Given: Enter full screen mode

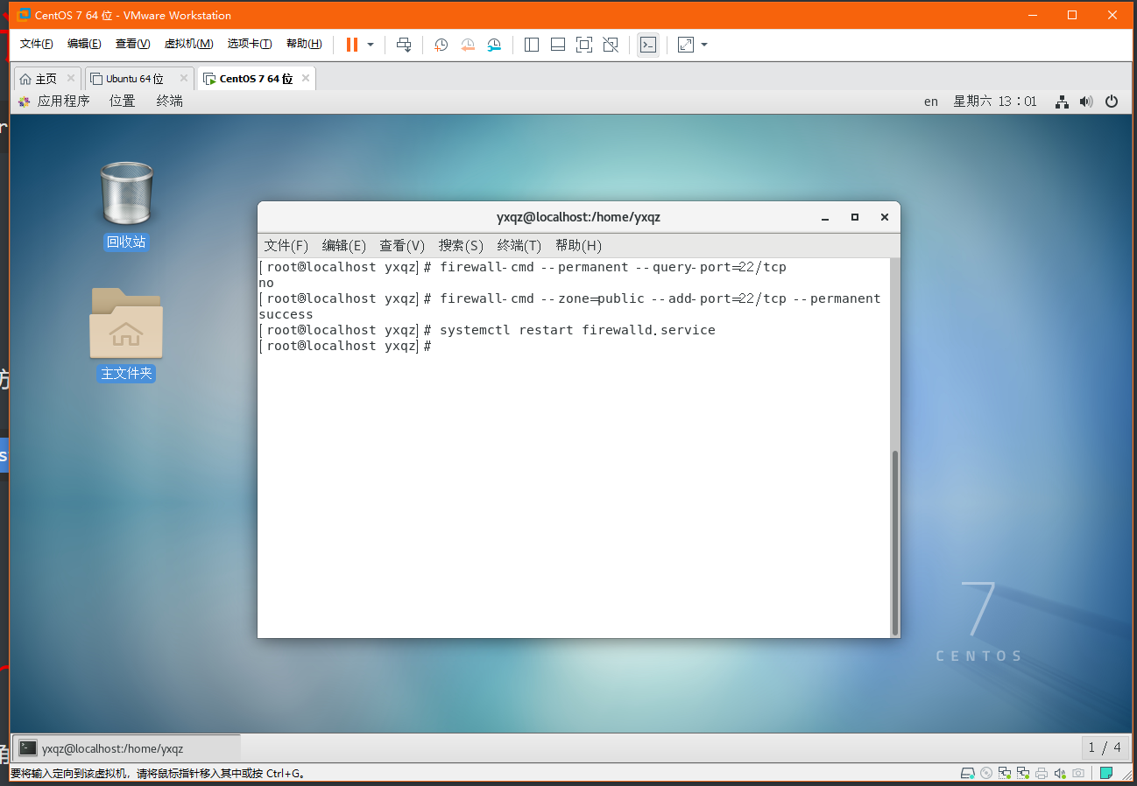Looking at the screenshot, I should (x=584, y=45).
